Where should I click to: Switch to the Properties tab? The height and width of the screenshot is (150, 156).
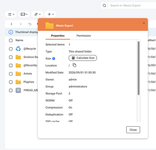click(x=58, y=36)
